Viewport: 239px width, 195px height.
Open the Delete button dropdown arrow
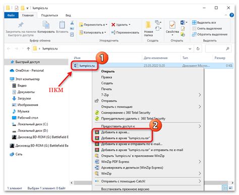pos(130,25)
